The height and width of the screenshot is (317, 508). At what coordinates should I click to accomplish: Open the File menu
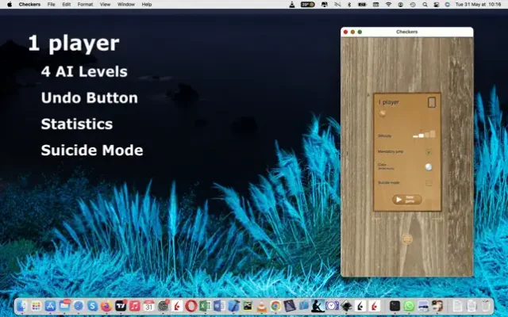51,5
